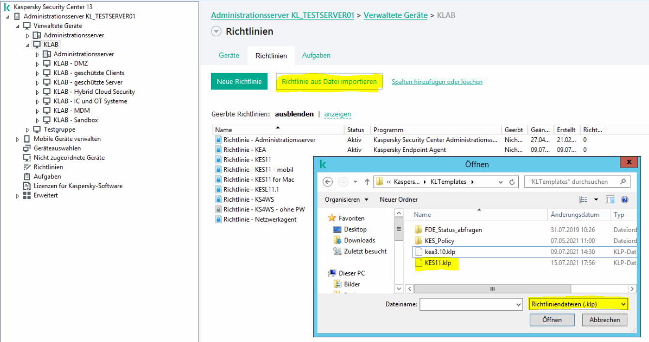Image resolution: width=649 pixels, height=342 pixels.
Task: Switch to the Geräte tab
Action: click(229, 56)
